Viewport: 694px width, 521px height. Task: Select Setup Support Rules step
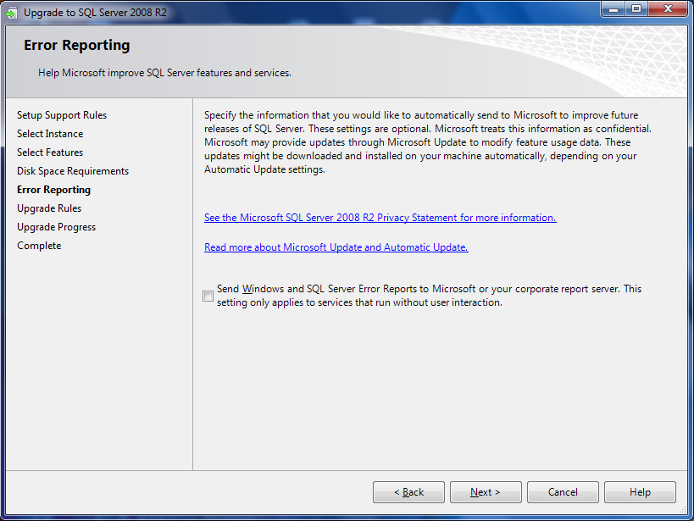(62, 115)
